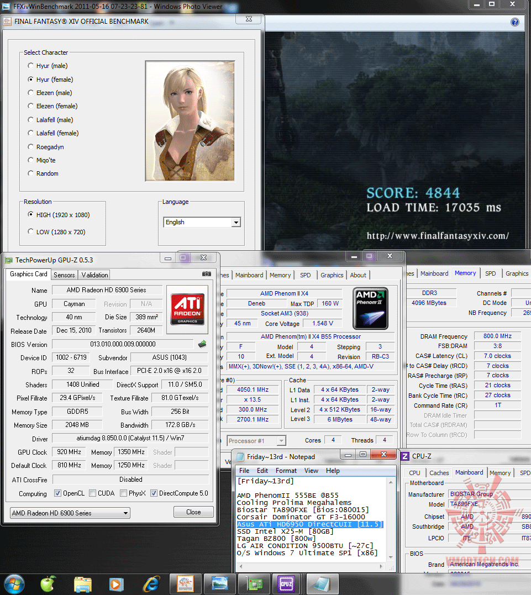Viewport: 531px width, 595px height.
Task: Click the Final Fantasy benchmark title bar icon
Action: click(x=7, y=22)
